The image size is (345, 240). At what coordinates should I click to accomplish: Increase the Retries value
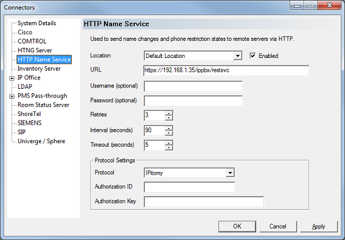coord(169,113)
